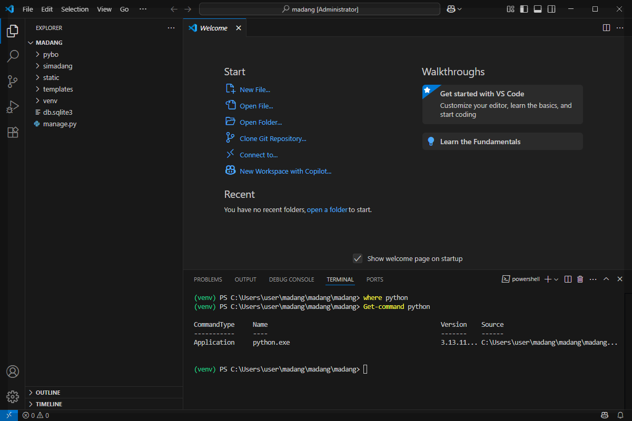Open errors and warnings count in status bar
Screen dimensions: 632x421
36,415
